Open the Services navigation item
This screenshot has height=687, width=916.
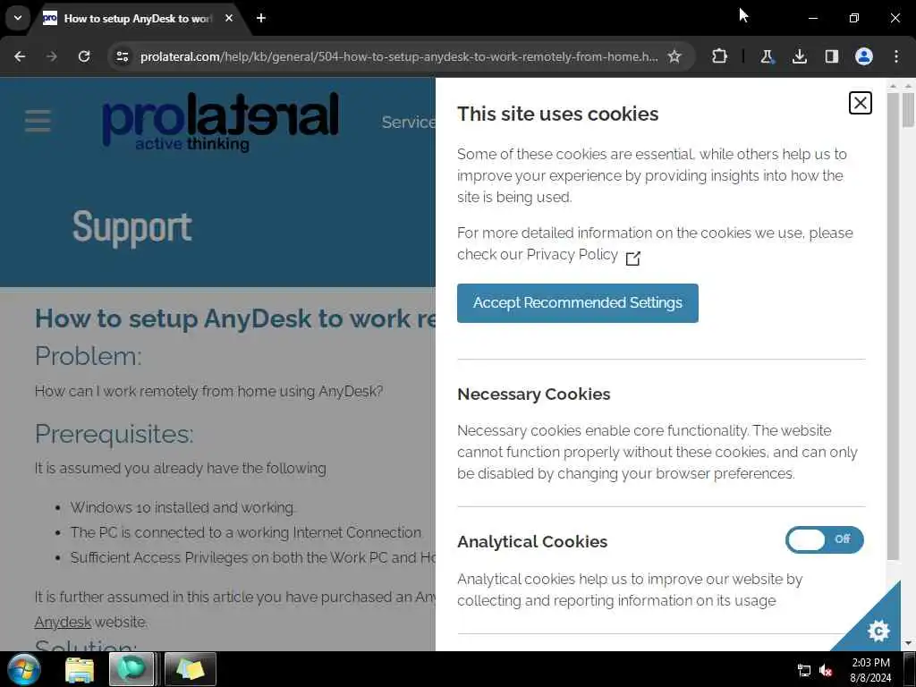tap(408, 122)
